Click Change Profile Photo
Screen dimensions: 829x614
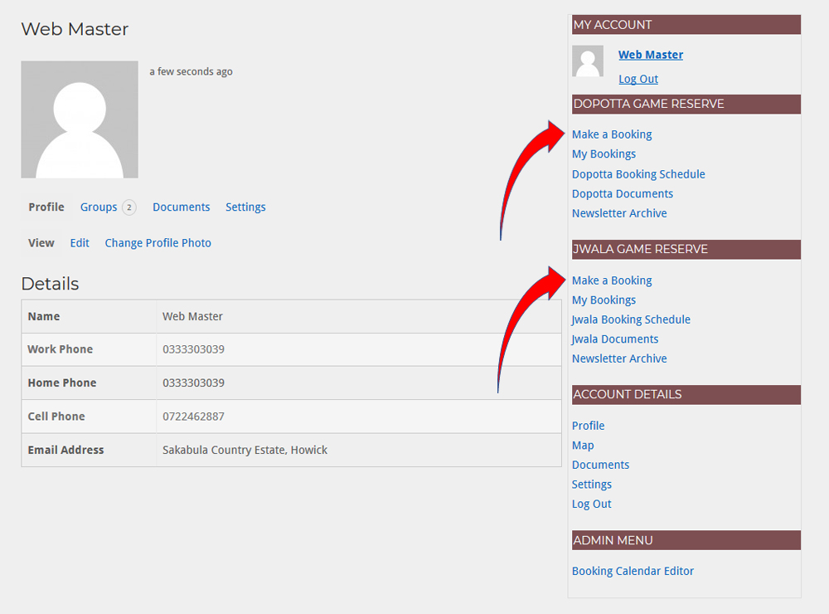point(158,243)
